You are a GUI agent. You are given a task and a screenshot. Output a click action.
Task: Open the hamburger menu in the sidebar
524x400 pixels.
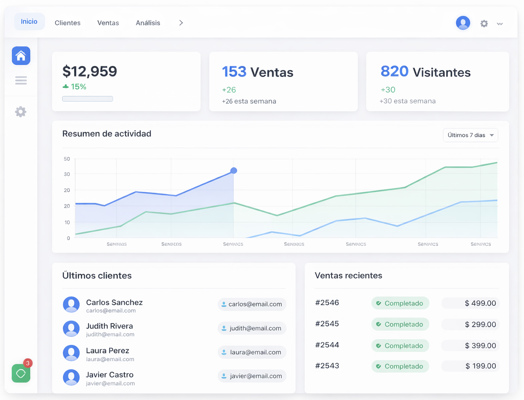(21, 81)
